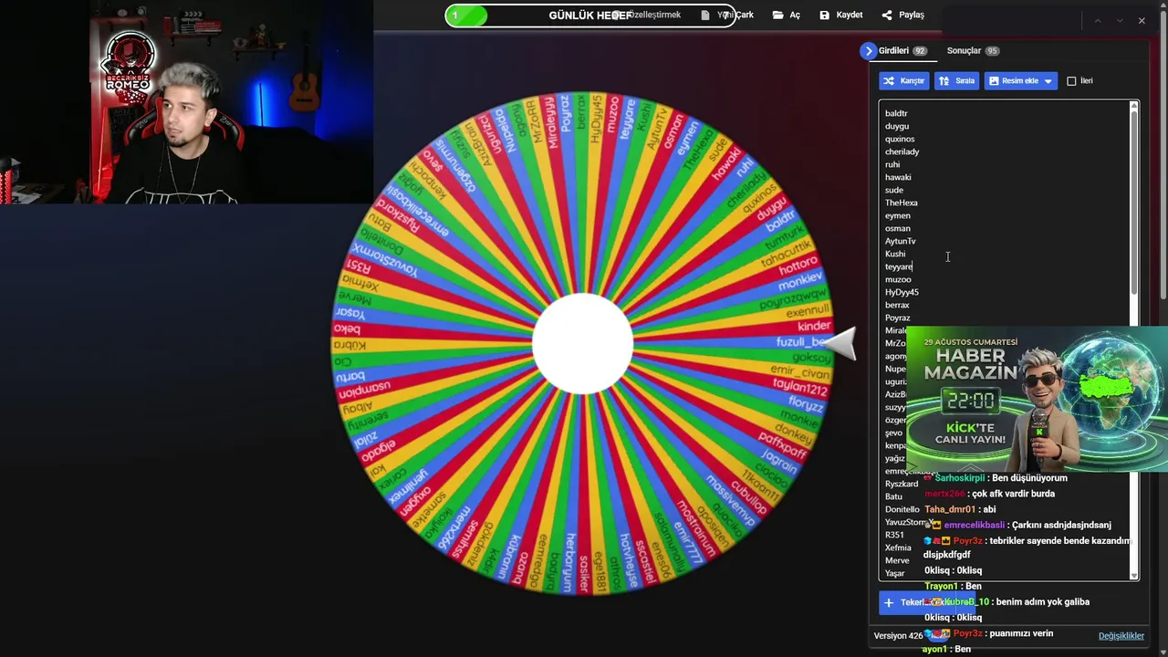Screen dimensions: 1168x657
Task: Enable the İleri advanced checkbox
Action: [x=1071, y=81]
